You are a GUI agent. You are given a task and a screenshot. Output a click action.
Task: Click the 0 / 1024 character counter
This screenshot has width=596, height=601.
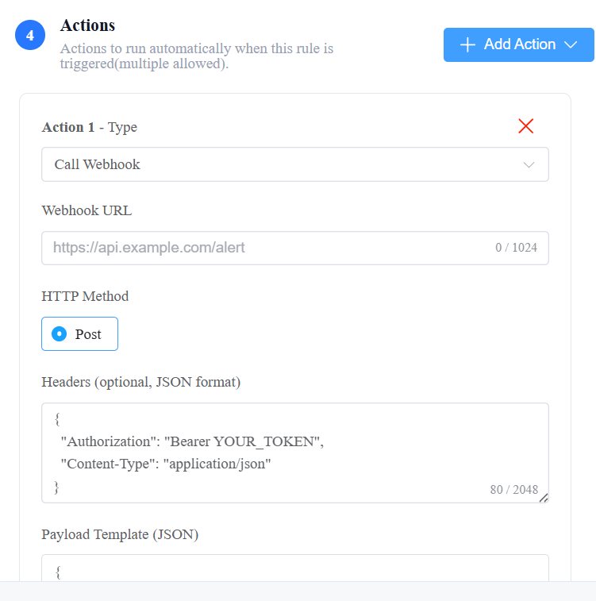[x=516, y=248]
